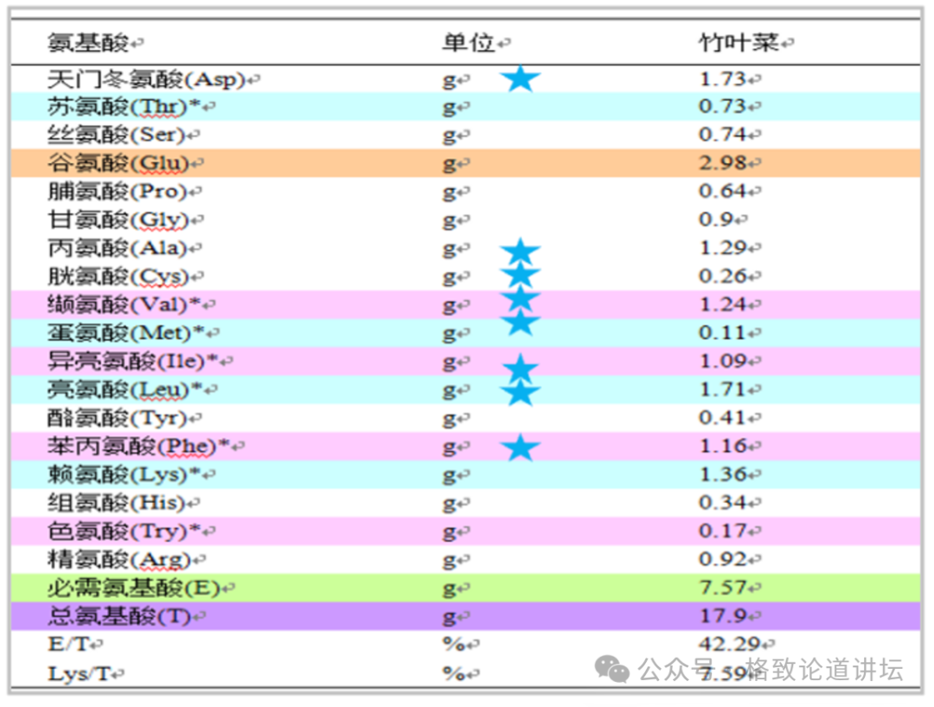Click the E/T row label
Screen dimensions: 934x707
[68, 644]
